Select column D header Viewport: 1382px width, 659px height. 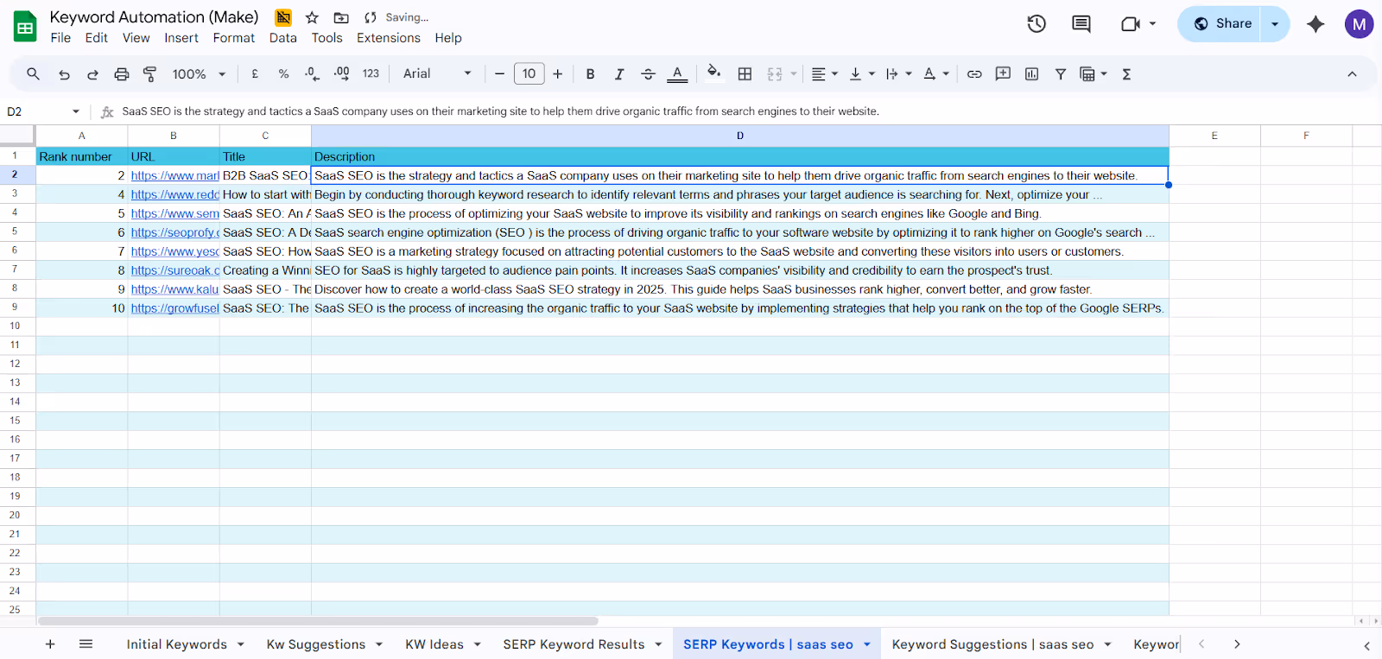pyautogui.click(x=740, y=136)
